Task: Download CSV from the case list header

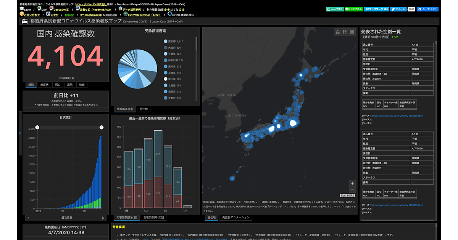Action: tap(395, 37)
